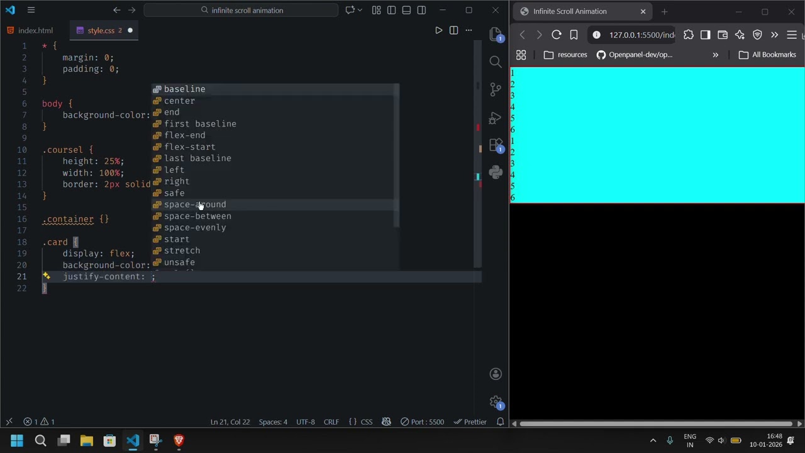Open the Accounts icon in activity bar
Viewport: 805px width, 453px height.
[496, 374]
